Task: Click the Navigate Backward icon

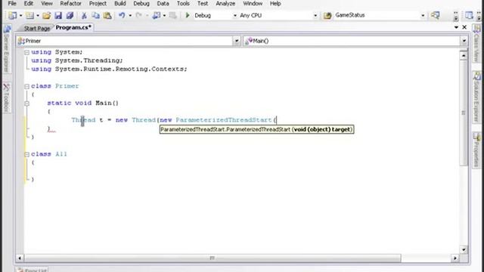Action: [157, 15]
